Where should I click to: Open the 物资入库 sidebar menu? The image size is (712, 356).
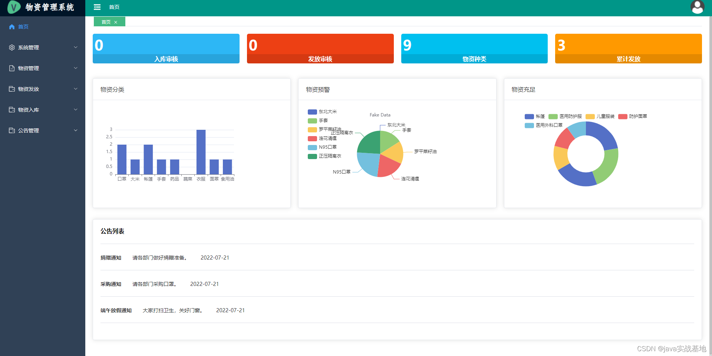click(x=43, y=110)
